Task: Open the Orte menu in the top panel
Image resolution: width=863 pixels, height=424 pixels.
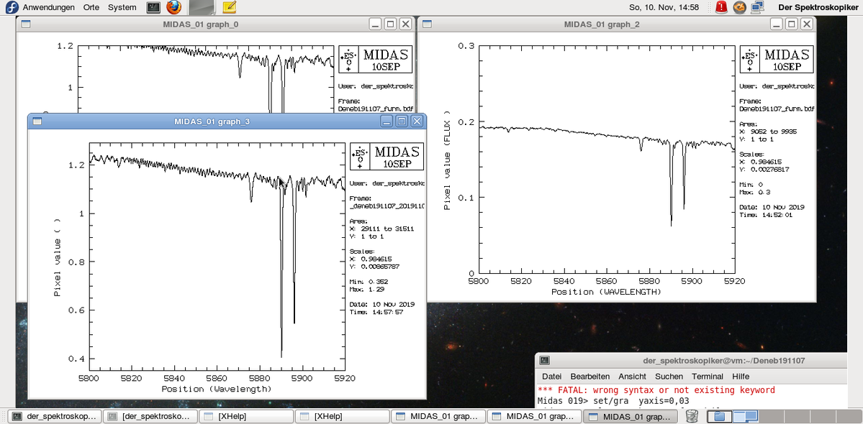Action: pos(91,7)
